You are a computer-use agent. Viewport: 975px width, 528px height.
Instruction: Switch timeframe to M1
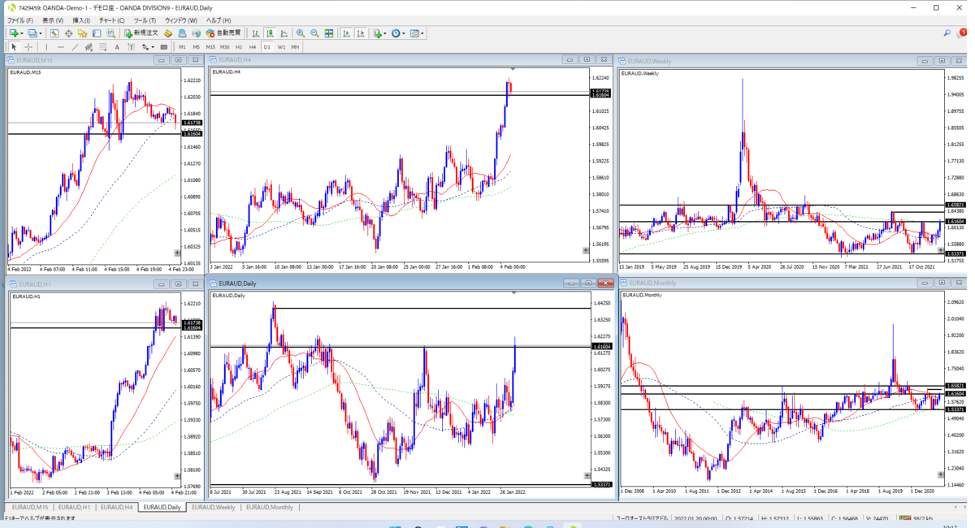point(182,47)
